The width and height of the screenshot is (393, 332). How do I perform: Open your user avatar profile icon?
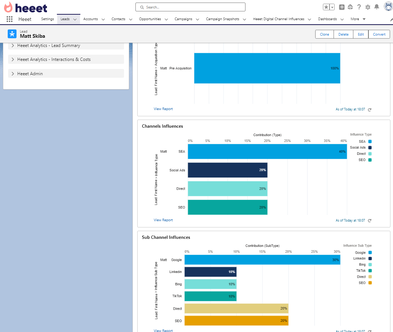pyautogui.click(x=388, y=6)
